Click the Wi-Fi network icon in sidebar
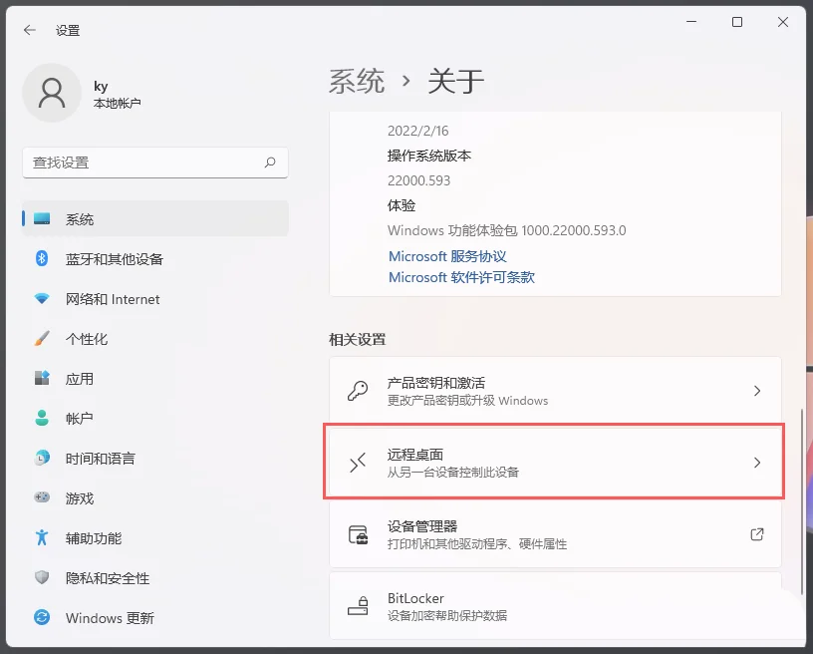Image resolution: width=813 pixels, height=654 pixels. click(x=42, y=299)
